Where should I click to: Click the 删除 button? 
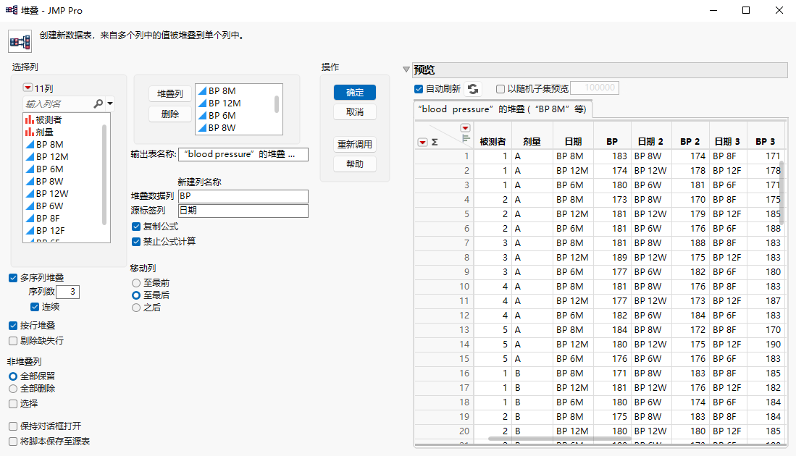coord(170,114)
